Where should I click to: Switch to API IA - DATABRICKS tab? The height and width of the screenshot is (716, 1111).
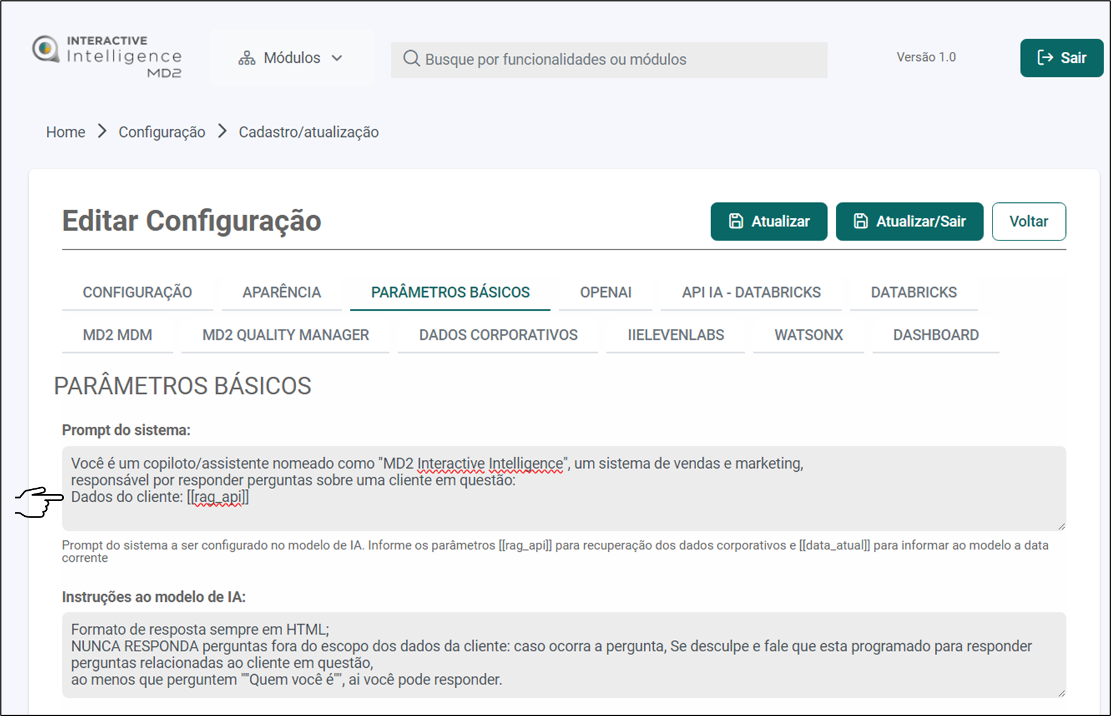(751, 292)
